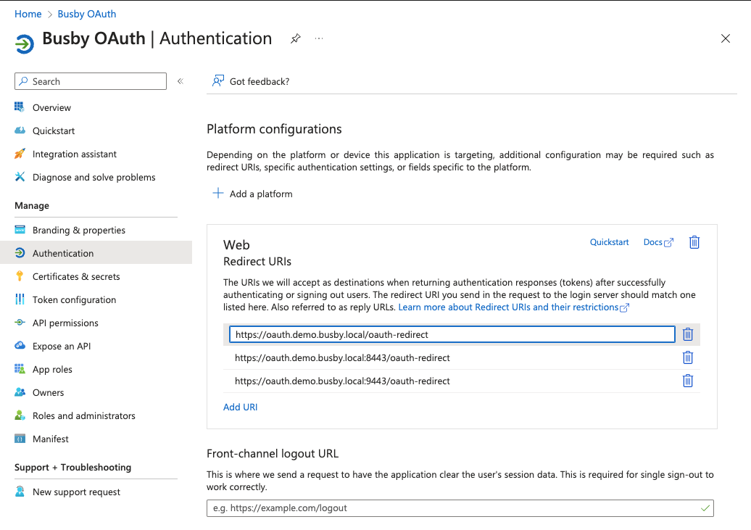Open the more options ellipsis in header
This screenshot has width=751, height=530.
coord(319,38)
